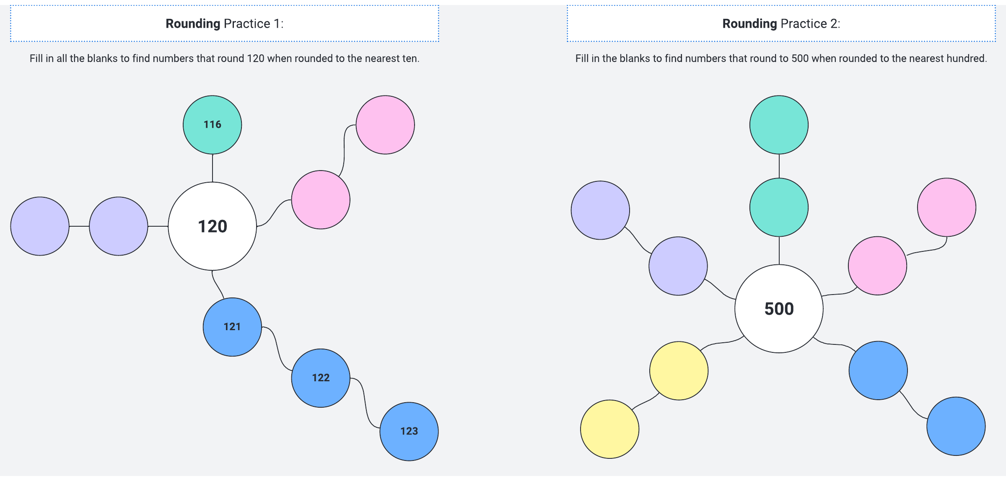
Task: Click the outer yellow circle in the 500 diagram
Action: (609, 429)
